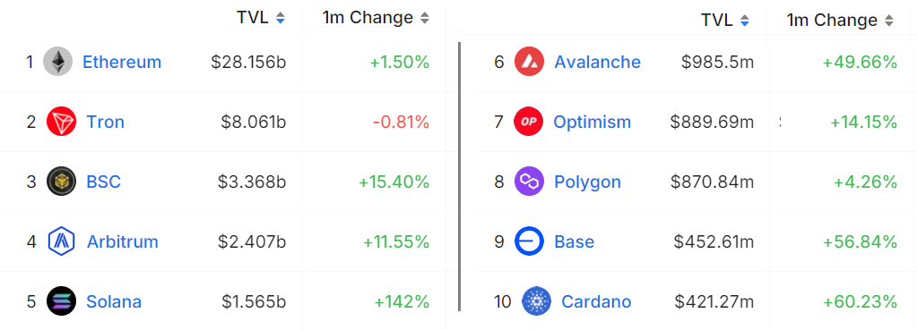Click the purple Polygon logo icon
Viewport: 917px width, 330px height.
[x=529, y=182]
